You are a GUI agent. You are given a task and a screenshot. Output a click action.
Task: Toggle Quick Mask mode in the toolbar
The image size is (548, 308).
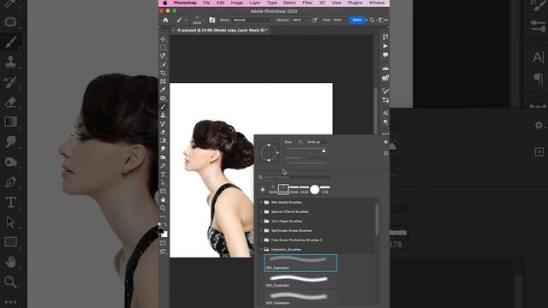coord(163,243)
